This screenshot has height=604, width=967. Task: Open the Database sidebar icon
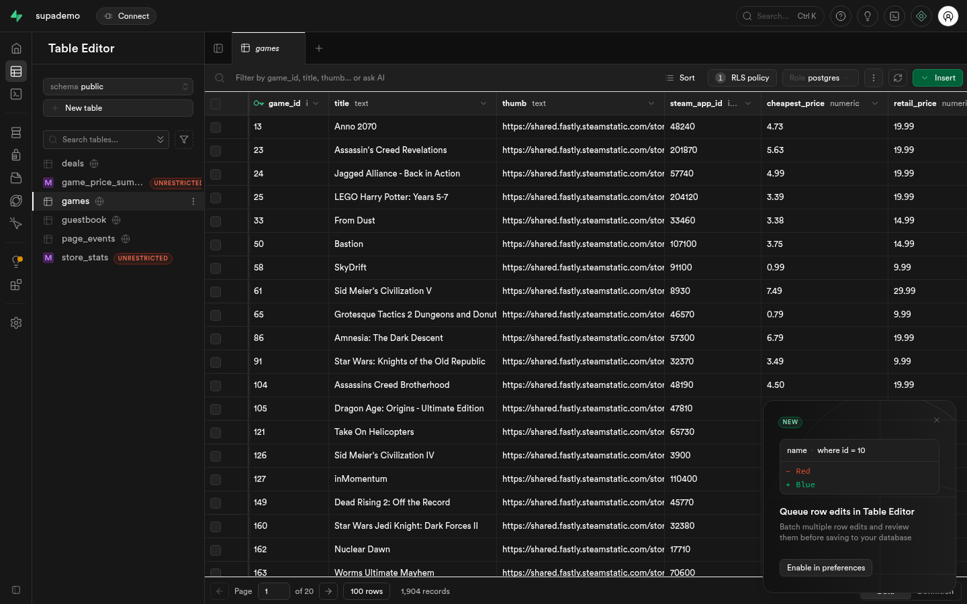pyautogui.click(x=16, y=133)
